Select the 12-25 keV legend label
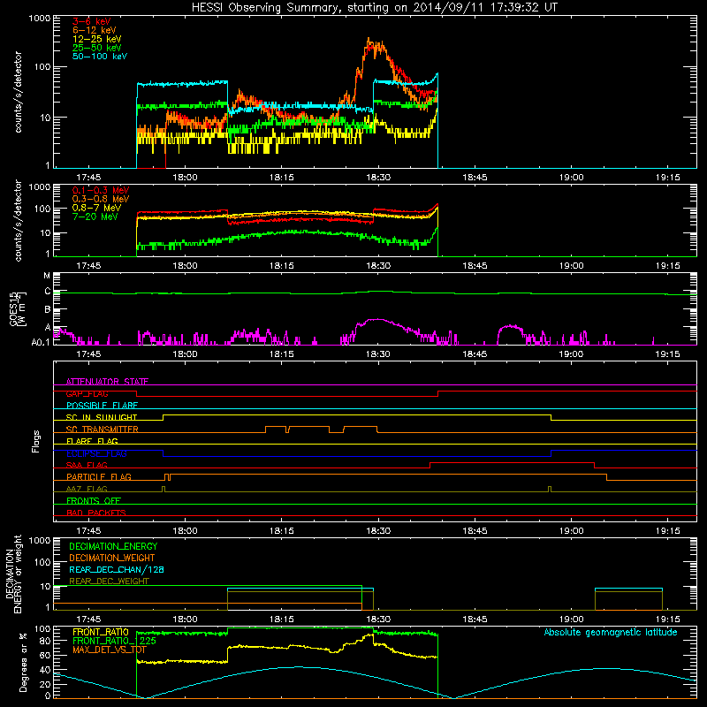707x707 pixels. coord(97,39)
